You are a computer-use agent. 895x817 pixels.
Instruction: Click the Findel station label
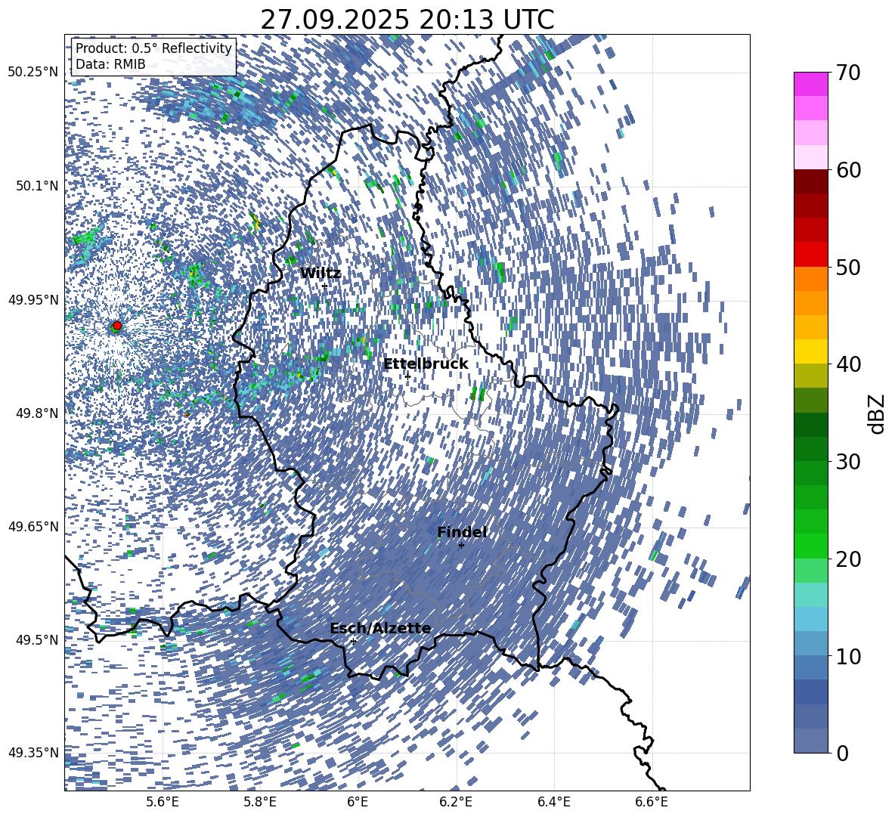click(x=462, y=532)
